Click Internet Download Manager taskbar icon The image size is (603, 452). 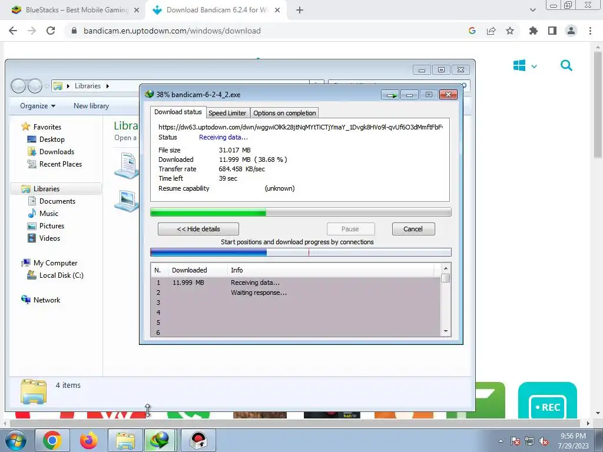pos(160,440)
